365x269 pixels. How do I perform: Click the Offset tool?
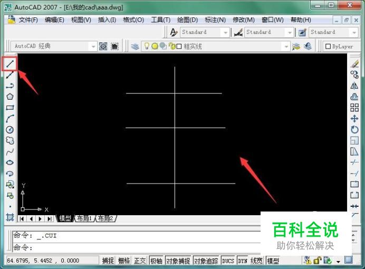pyautogui.click(x=354, y=97)
